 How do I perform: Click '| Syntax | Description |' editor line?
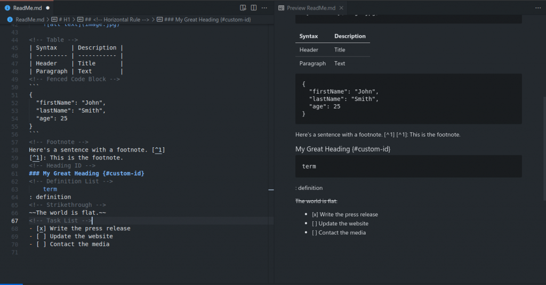[x=76, y=48]
